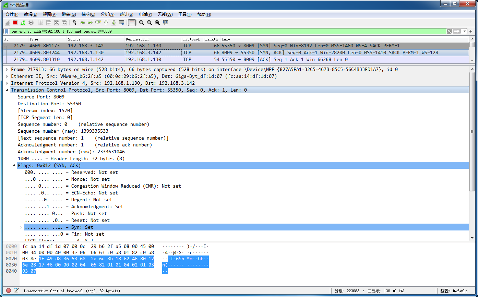
Task: Sort by Protocol column header
Action: pos(193,39)
